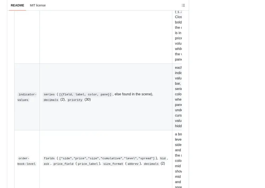The height and width of the screenshot is (188, 265).
Task: Click the fields code label
Action: click(49, 158)
